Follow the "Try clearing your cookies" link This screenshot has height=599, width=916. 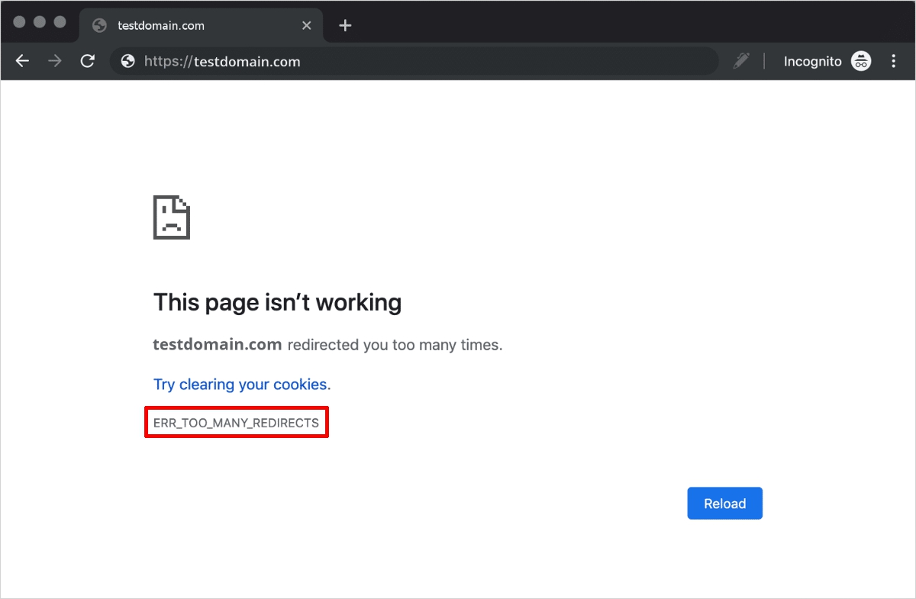[242, 385]
